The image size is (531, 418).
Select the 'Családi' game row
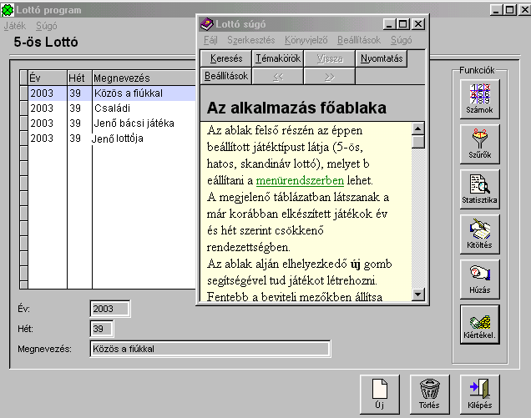pyautogui.click(x=112, y=108)
